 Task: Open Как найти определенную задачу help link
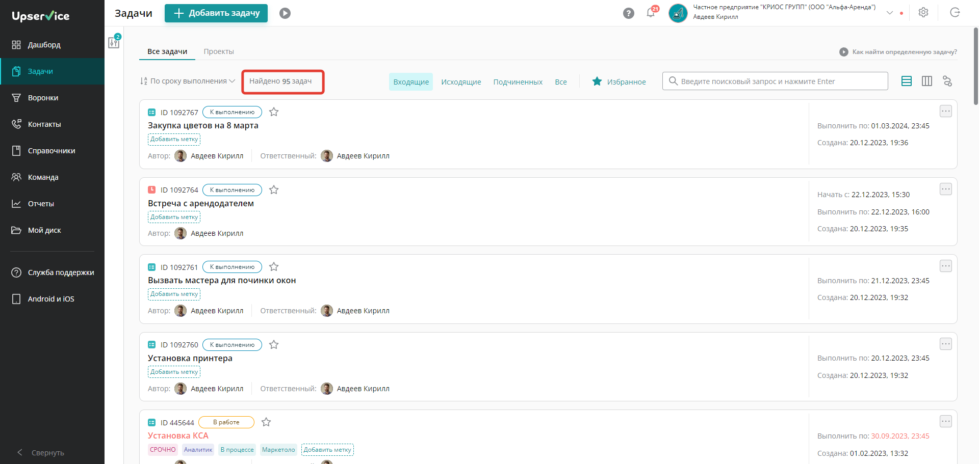click(x=898, y=52)
